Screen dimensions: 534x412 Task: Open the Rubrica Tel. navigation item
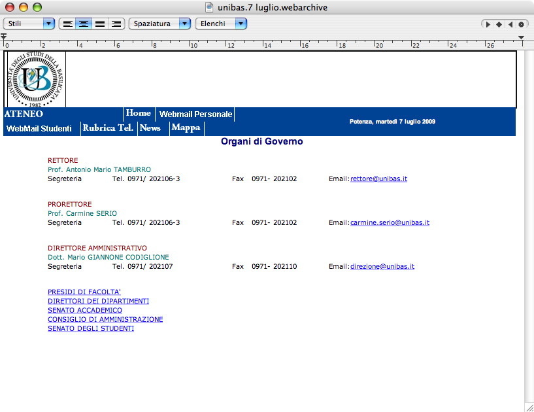coord(108,128)
